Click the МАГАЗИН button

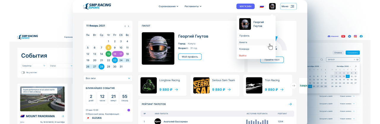(x=246, y=6)
